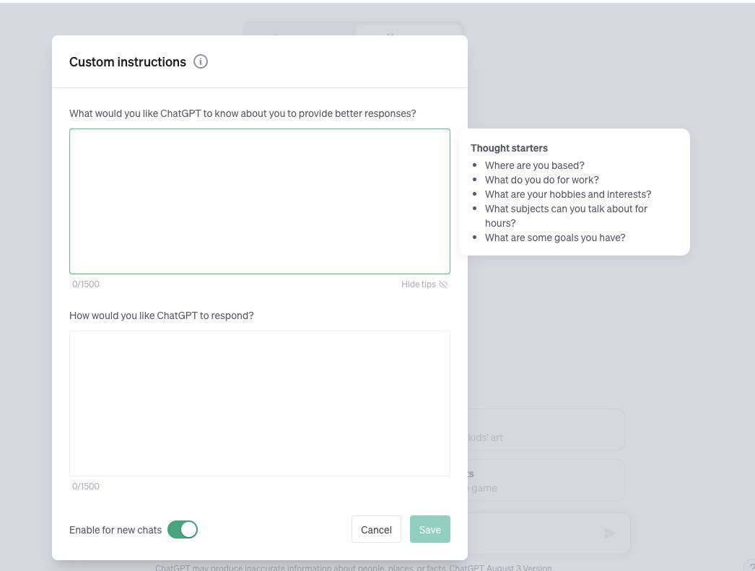
Task: Click 'What do you do for work?' tip
Action: 541,180
